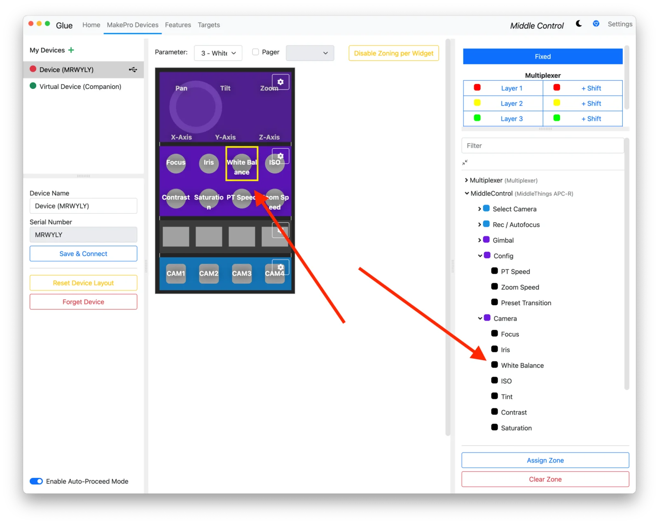Select the ISO knob on the device layout

[x=275, y=163]
